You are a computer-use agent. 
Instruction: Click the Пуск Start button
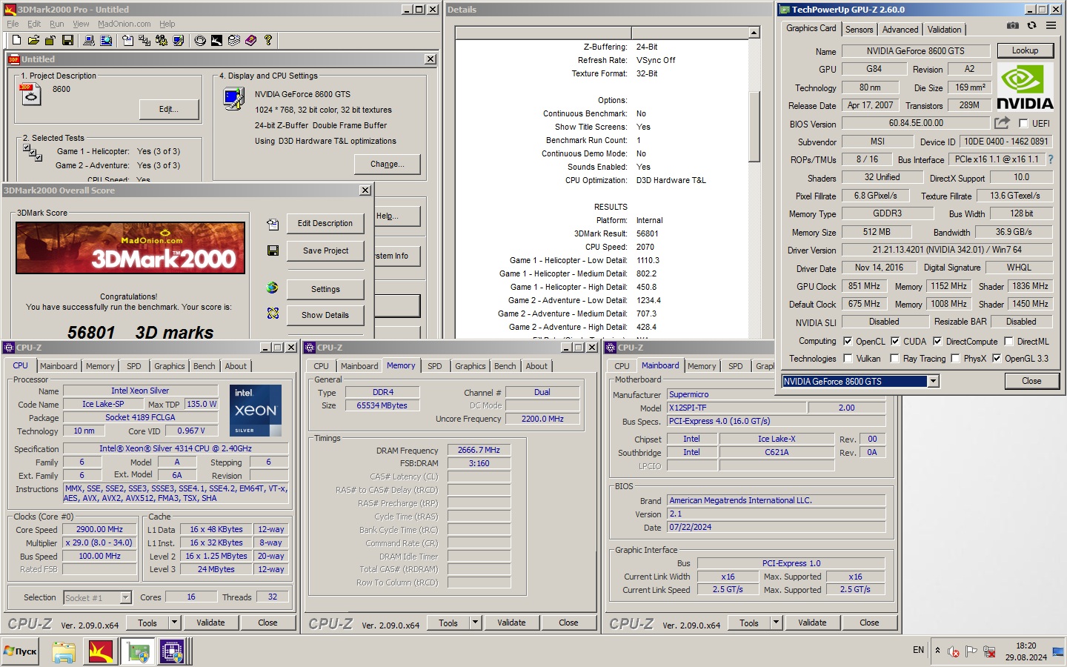click(x=21, y=651)
